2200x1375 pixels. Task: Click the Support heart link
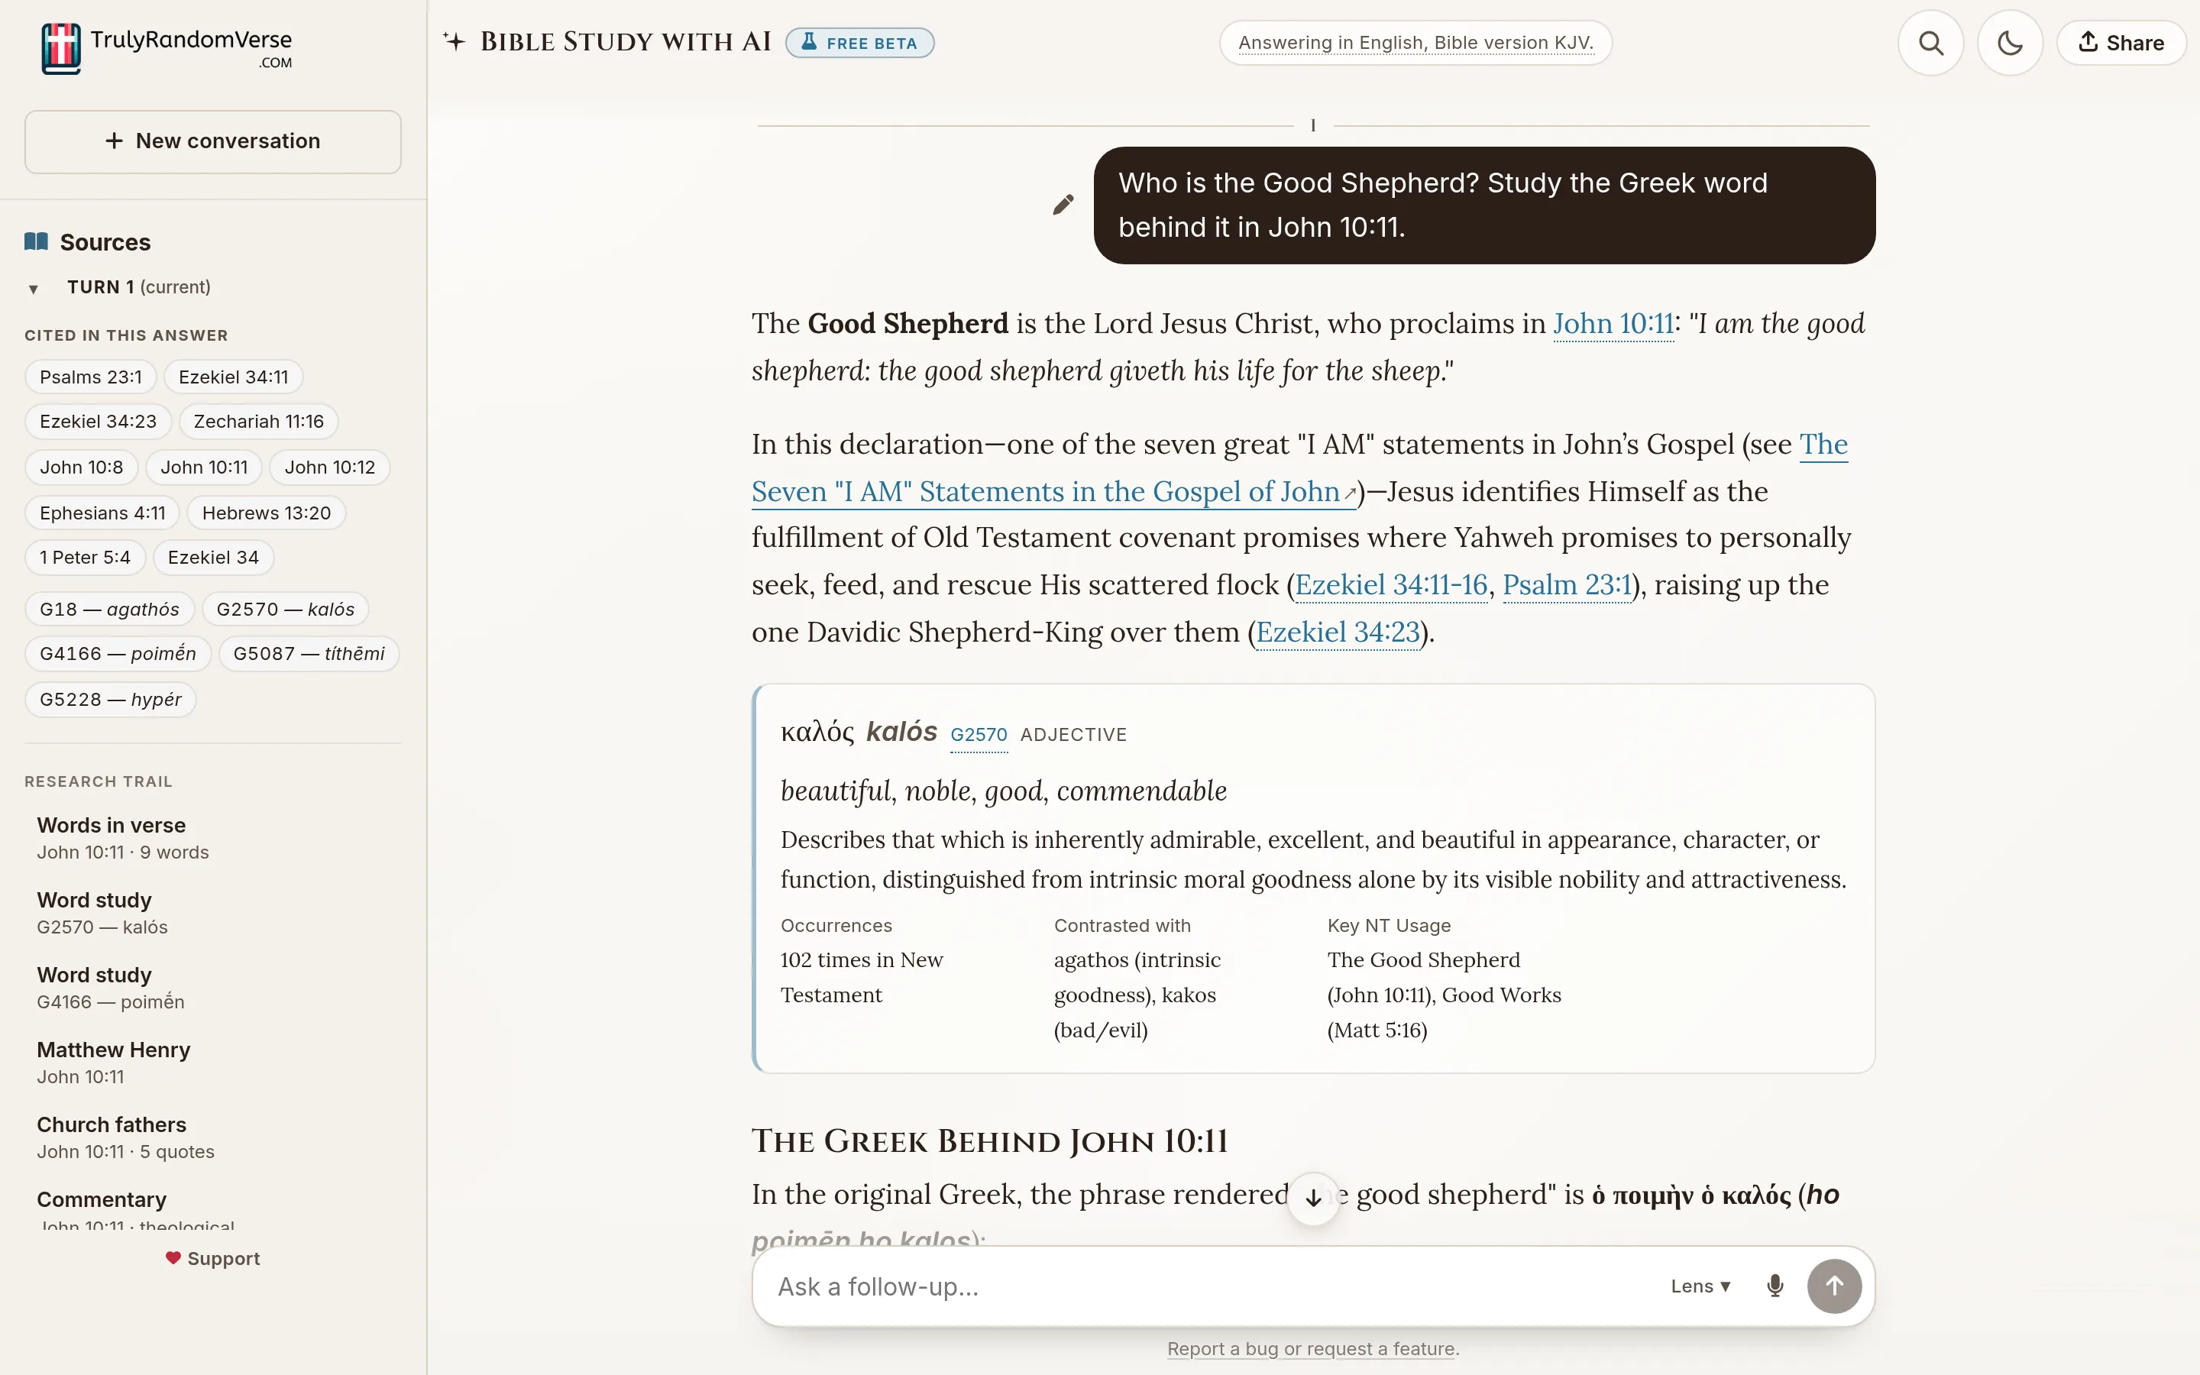tap(212, 1259)
